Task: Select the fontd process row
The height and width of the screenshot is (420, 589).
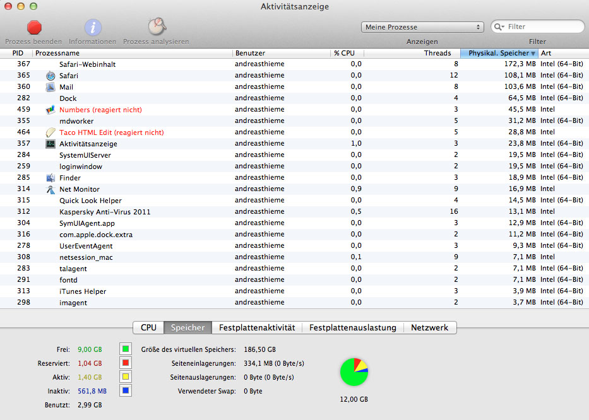Action: (294, 279)
